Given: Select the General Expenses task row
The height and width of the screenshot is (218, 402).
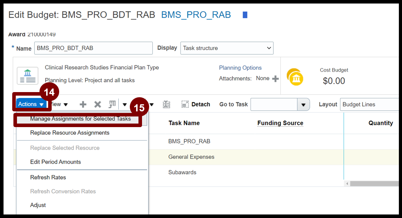Looking at the screenshot, I should click(191, 157).
